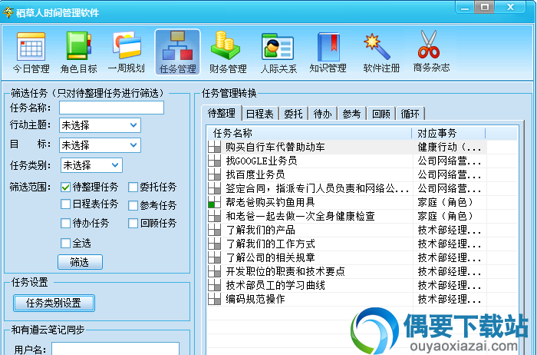Check the 全选 checkbox
Screen dimensions: 537x355
65,243
